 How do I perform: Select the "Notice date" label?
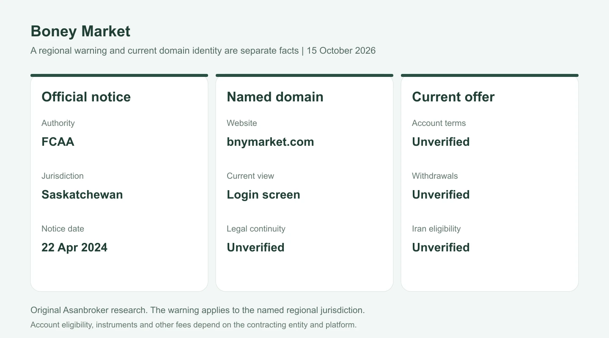pyautogui.click(x=63, y=229)
